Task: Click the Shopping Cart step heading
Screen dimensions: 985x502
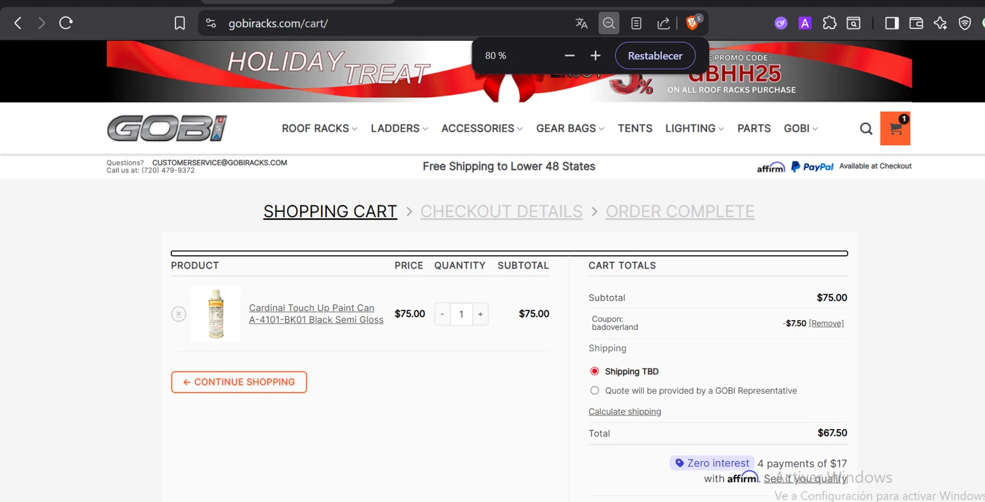Action: click(x=330, y=211)
